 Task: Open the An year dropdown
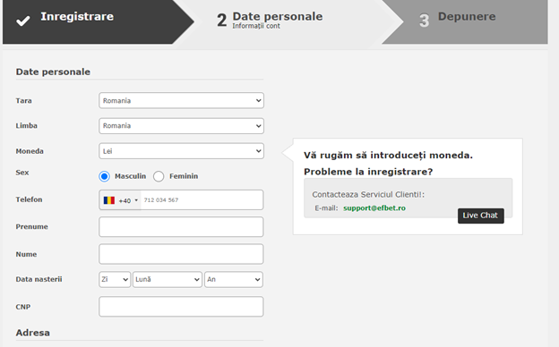point(234,279)
